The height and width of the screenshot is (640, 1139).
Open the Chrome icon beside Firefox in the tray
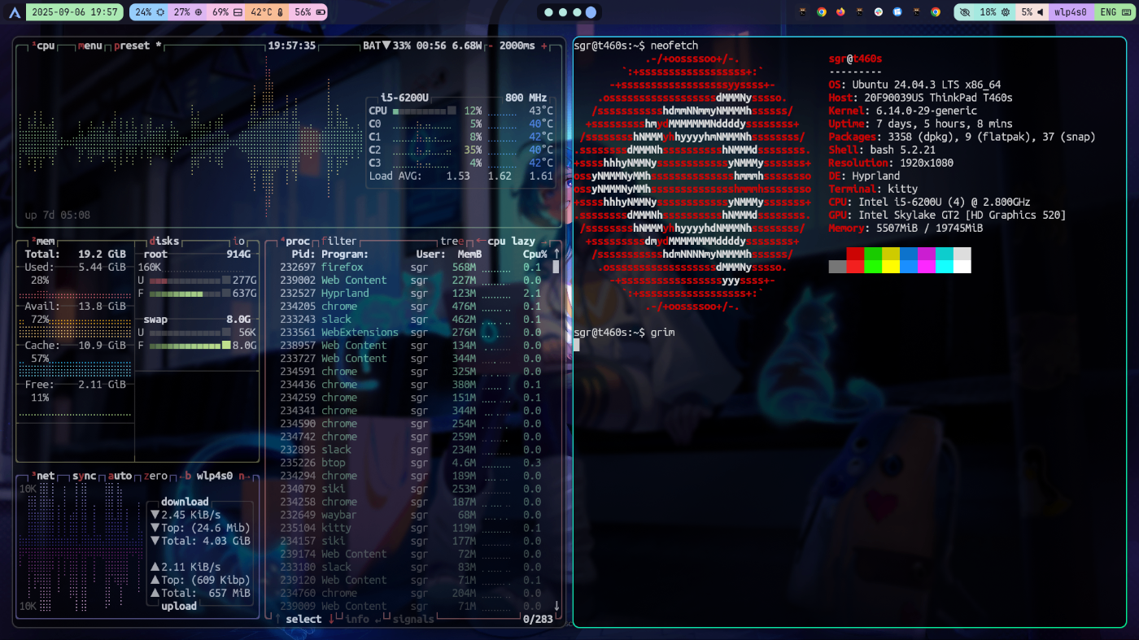822,12
